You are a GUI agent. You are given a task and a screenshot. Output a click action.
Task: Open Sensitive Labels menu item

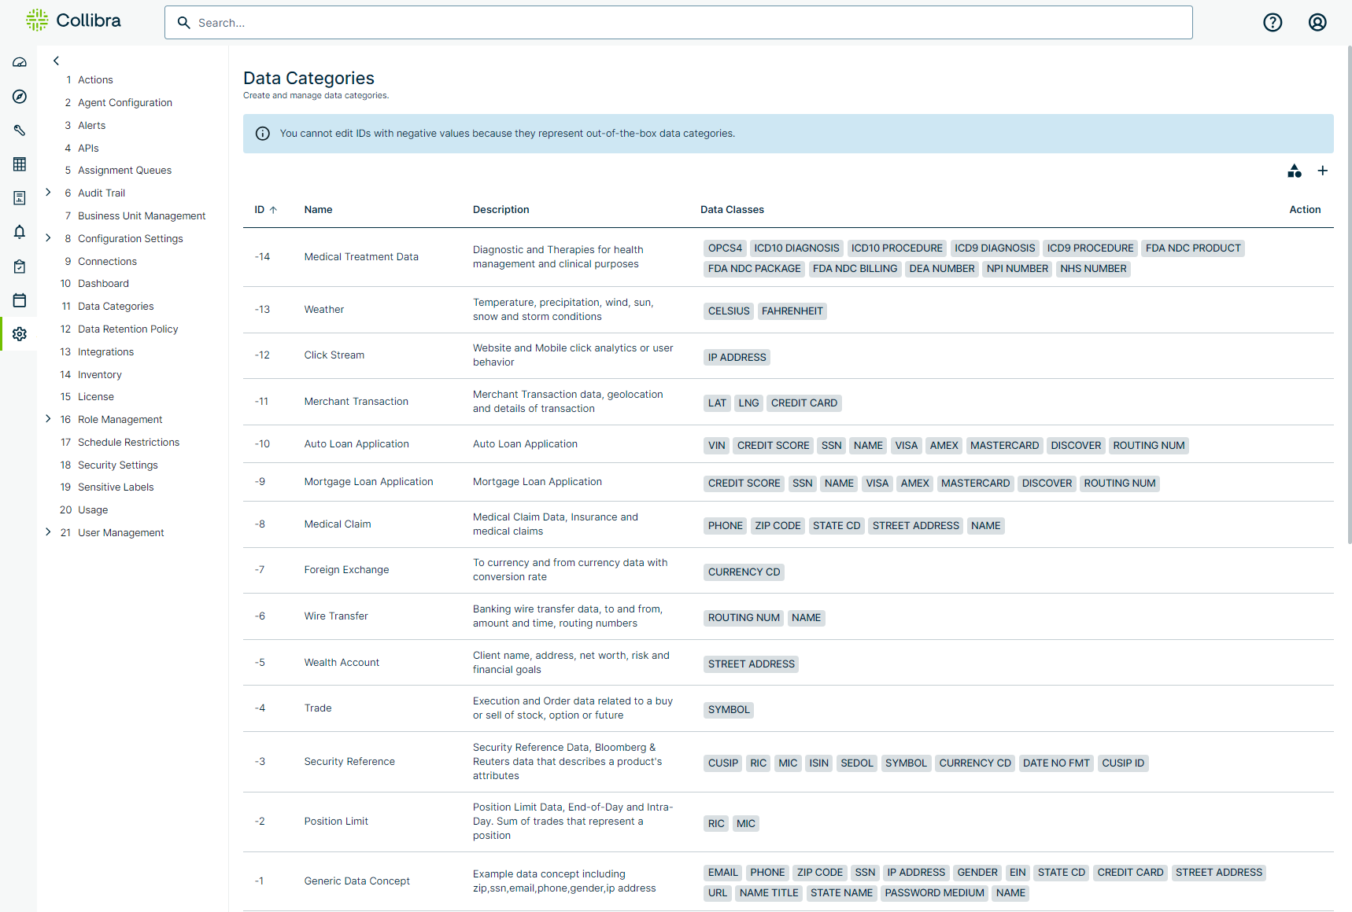tap(116, 487)
